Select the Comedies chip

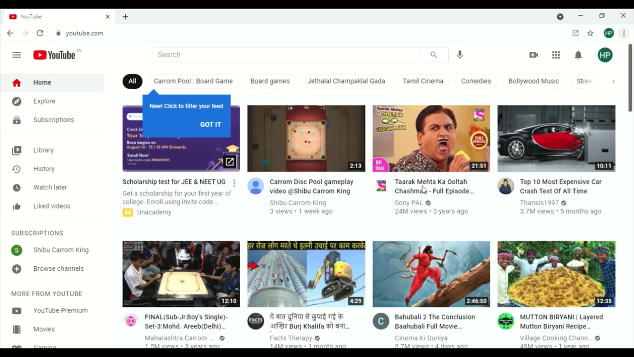click(x=476, y=81)
